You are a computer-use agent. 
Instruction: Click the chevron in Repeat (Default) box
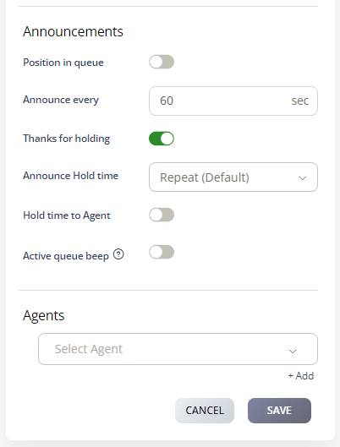[x=302, y=178]
